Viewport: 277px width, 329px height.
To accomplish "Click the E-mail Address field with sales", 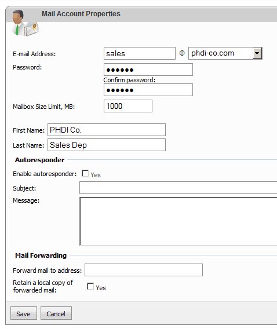I will 140,53.
